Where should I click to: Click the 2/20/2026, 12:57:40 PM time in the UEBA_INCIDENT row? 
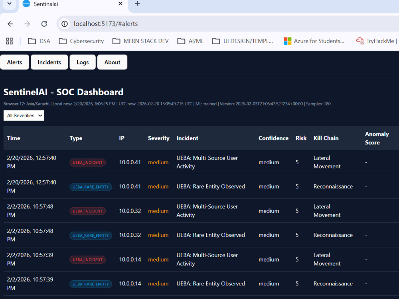pyautogui.click(x=32, y=162)
